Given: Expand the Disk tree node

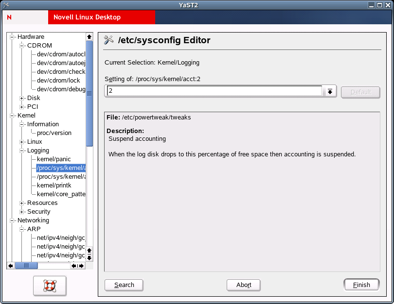Looking at the screenshot, I should pyautogui.click(x=21, y=98).
